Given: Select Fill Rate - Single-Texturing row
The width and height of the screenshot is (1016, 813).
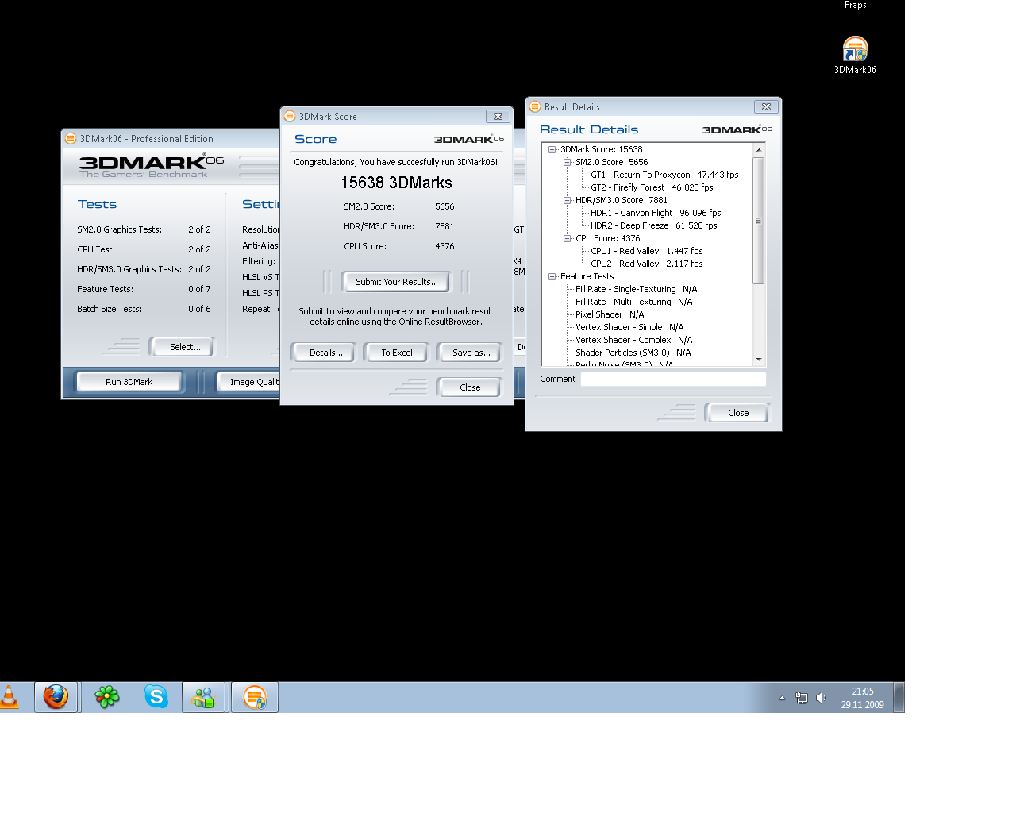Looking at the screenshot, I should (636, 289).
